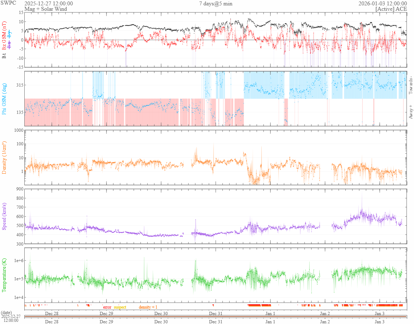Click Dec 28 beneath the brown range slider
Screen dimensions: 414x324
tap(52, 321)
